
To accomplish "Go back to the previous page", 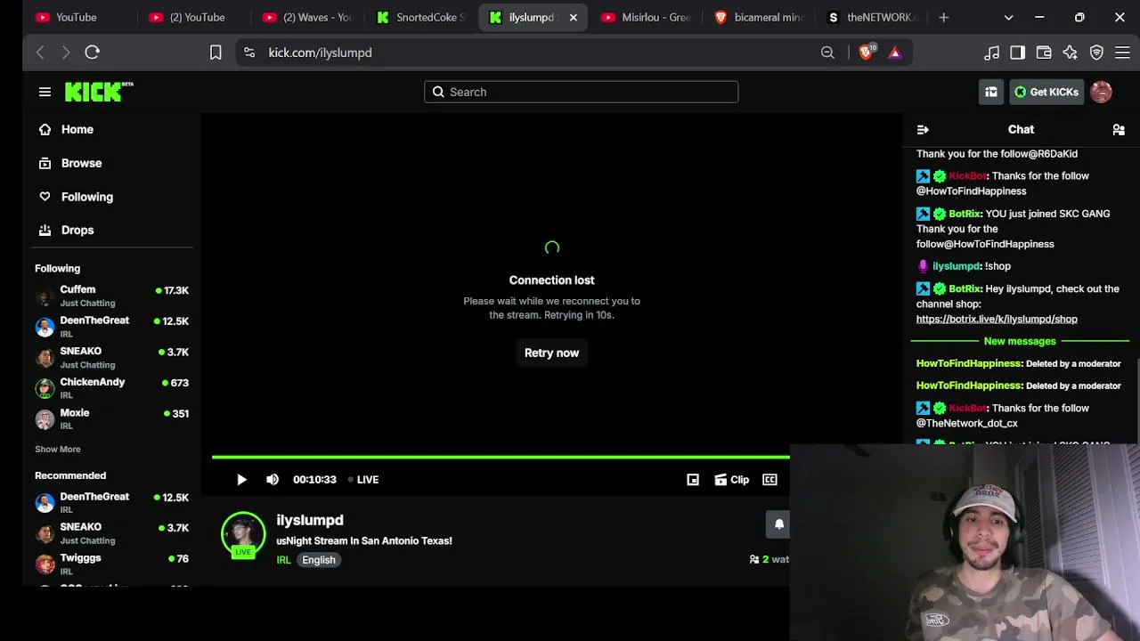I will point(40,53).
